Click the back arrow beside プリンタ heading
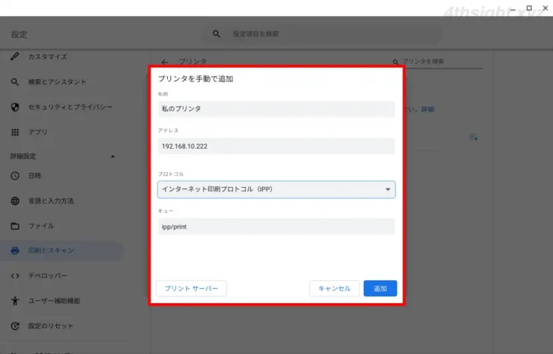Viewport: 553px width, 354px height. tap(165, 62)
